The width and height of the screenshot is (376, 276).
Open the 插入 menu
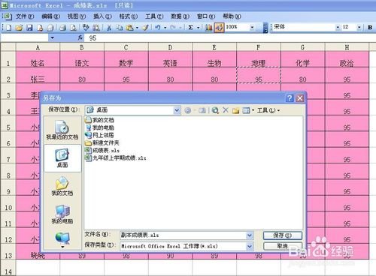pos(102,16)
